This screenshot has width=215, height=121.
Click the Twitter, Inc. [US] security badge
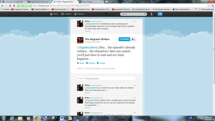(x=25, y=6)
